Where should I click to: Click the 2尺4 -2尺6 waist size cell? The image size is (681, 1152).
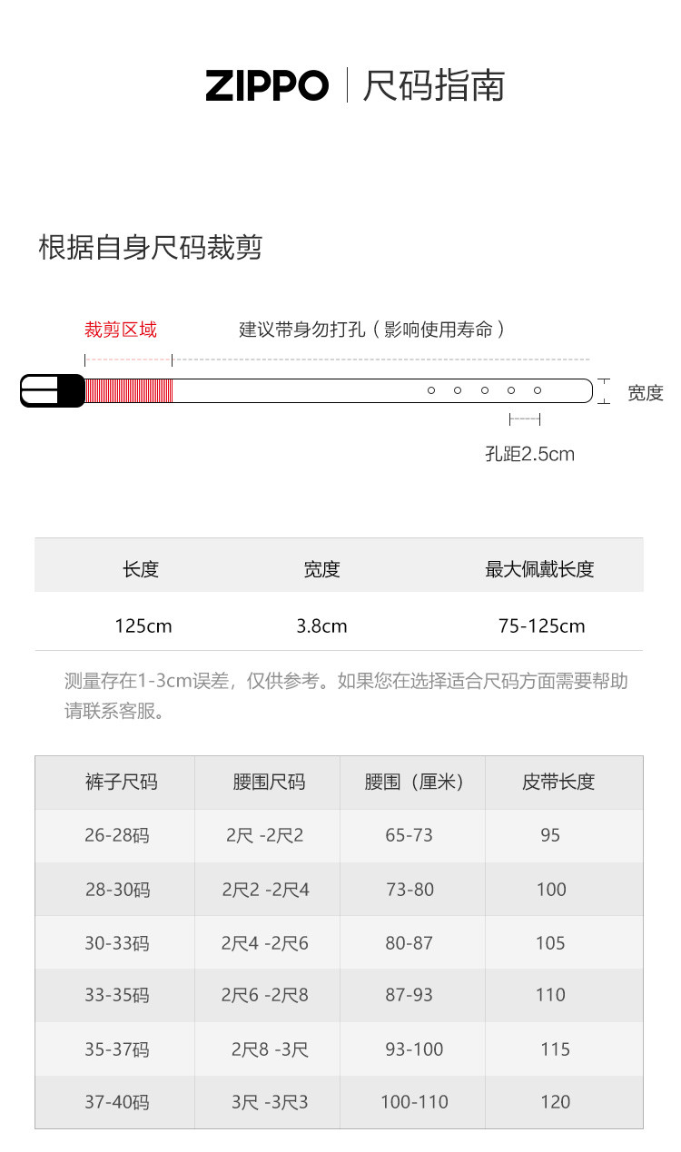click(265, 943)
